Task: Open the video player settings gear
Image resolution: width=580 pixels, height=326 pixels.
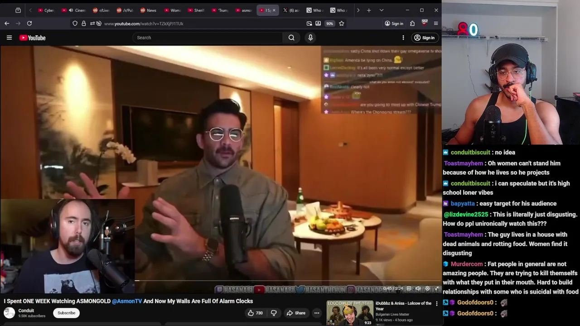Action: point(427,288)
